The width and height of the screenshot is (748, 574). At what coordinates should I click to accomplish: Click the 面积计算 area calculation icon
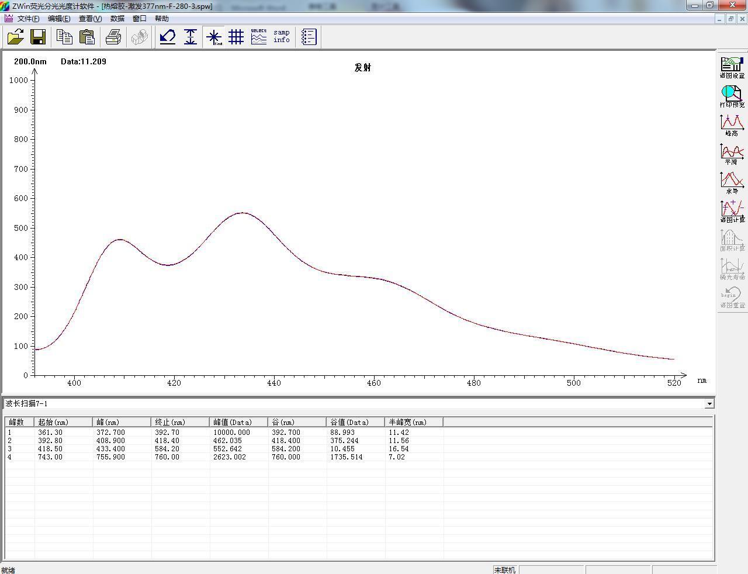(x=732, y=240)
